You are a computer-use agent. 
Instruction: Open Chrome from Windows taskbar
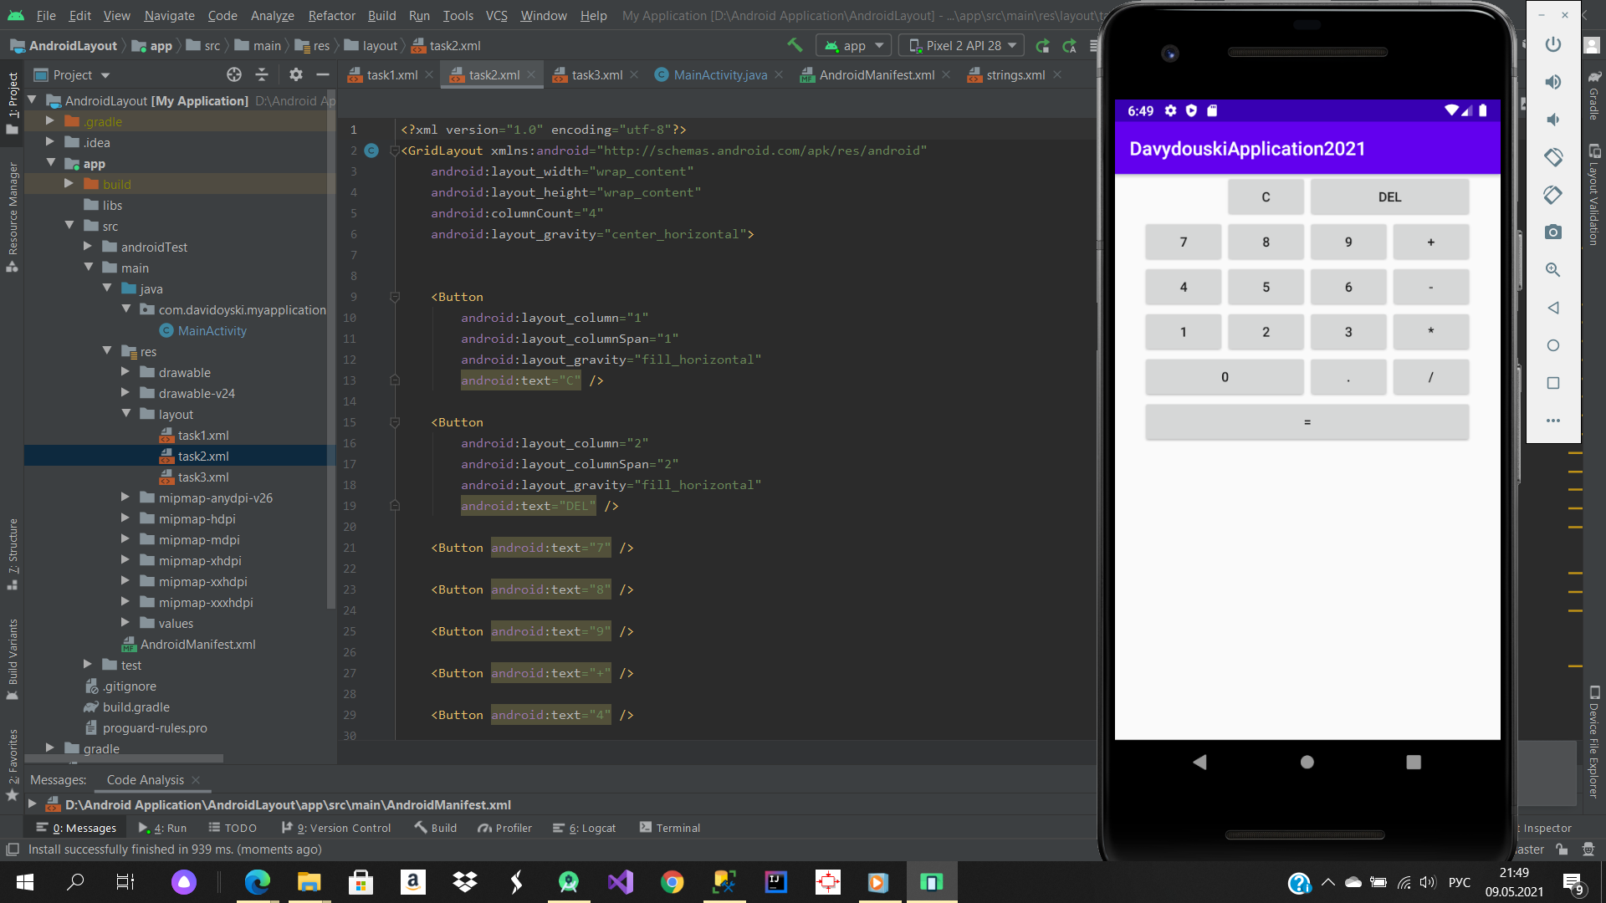(x=672, y=882)
